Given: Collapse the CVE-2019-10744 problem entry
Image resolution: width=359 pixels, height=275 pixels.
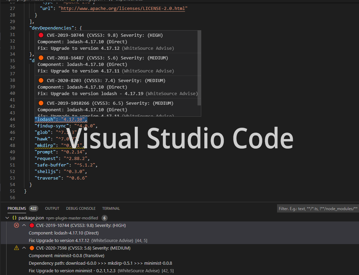Looking at the screenshot, I should coord(24,225).
